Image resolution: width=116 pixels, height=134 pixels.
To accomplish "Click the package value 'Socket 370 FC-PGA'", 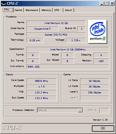I will point(56,35).
